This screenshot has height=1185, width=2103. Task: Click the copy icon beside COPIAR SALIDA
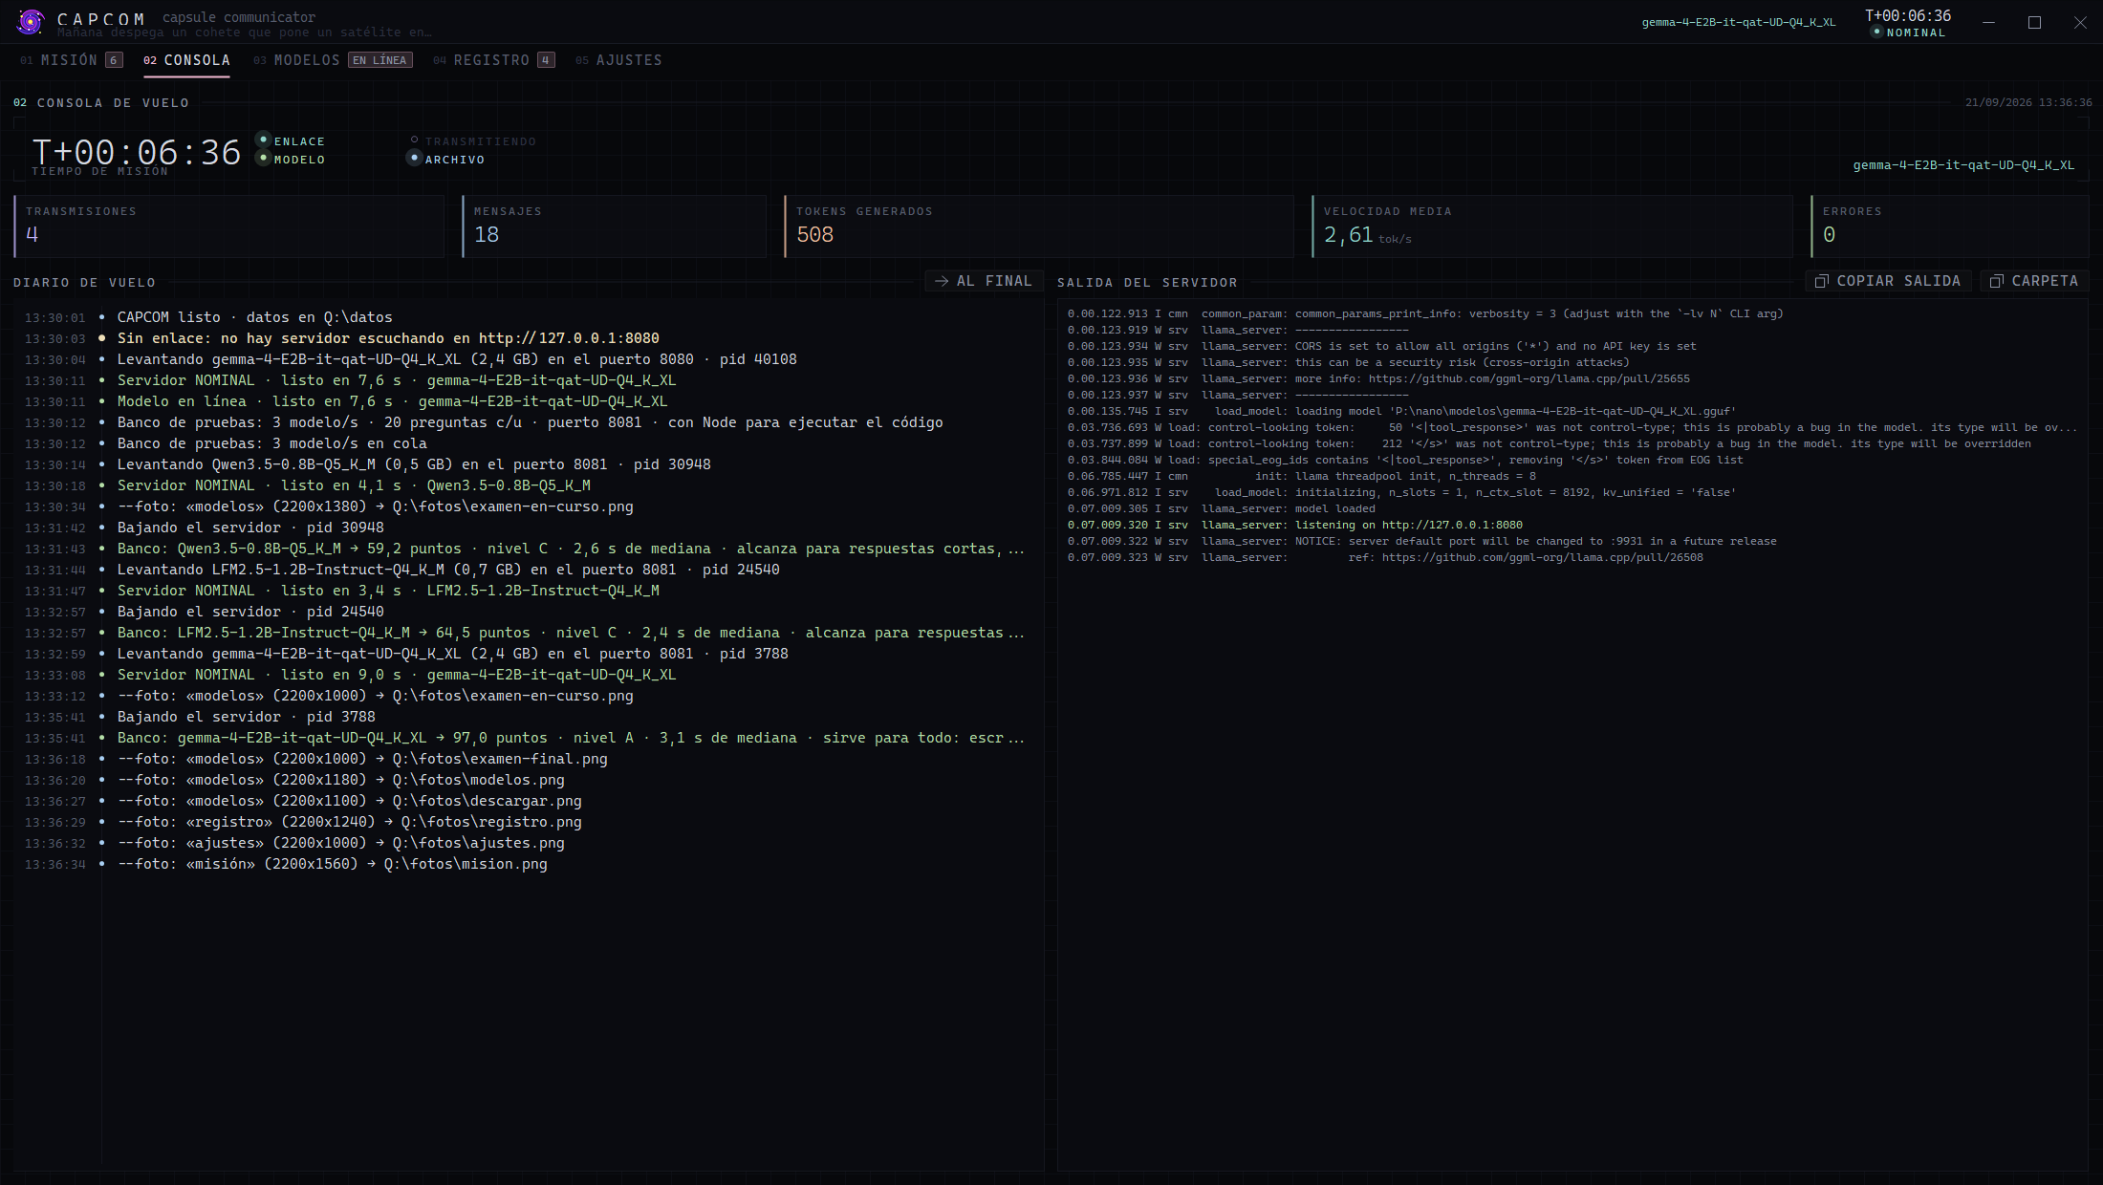(x=1822, y=281)
